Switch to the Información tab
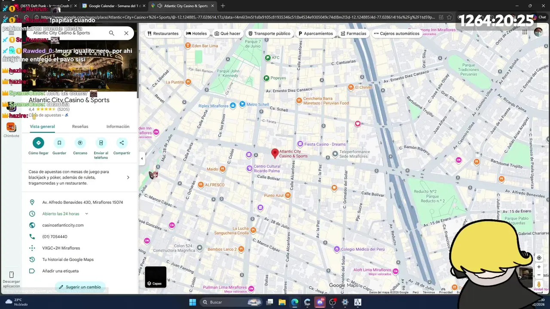 coord(118,127)
